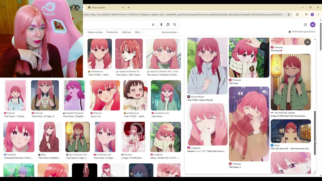The width and height of the screenshot is (322, 181).
Task: Click the preview panel scroll-up arrow
Action: [x=315, y=39]
